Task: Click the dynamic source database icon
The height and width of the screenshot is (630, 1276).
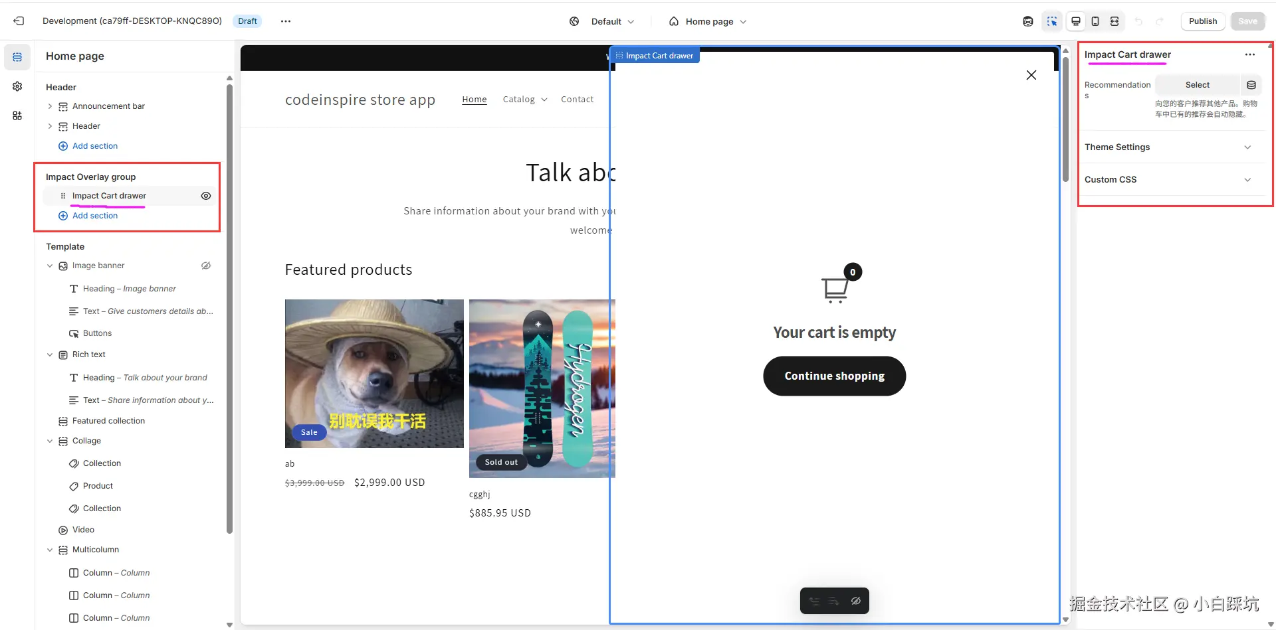Action: pyautogui.click(x=1251, y=85)
